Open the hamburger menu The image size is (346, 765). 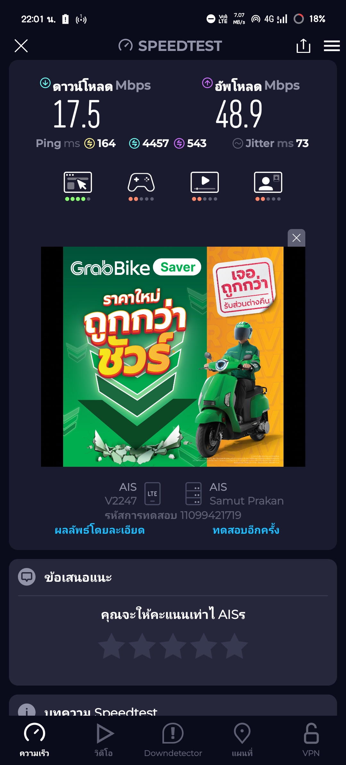(332, 46)
